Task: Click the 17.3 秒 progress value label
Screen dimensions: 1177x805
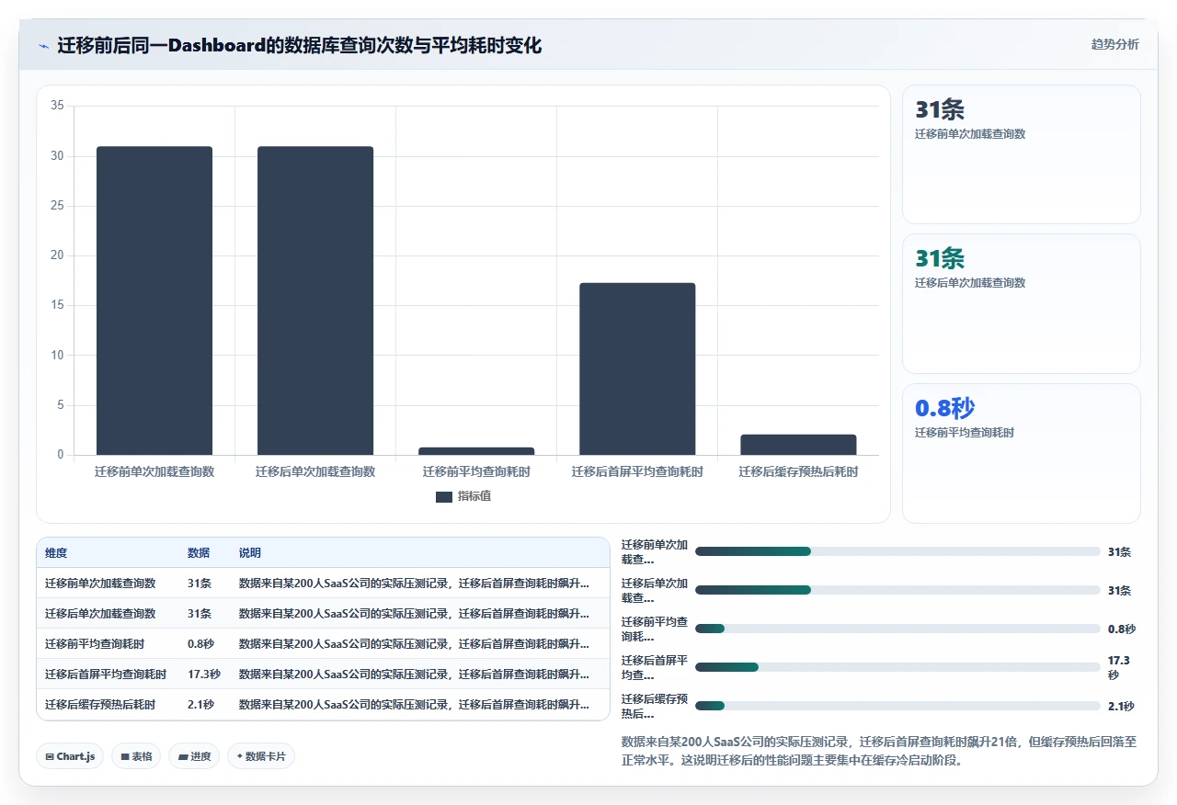Action: (1119, 667)
